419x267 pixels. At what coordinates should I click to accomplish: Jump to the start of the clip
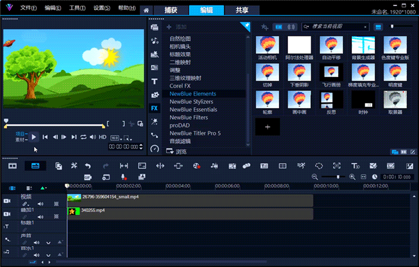(45, 137)
